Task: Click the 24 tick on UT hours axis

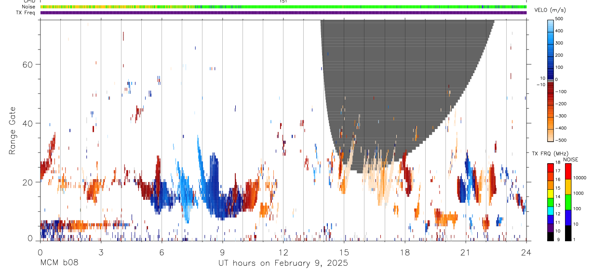Action: click(x=526, y=252)
